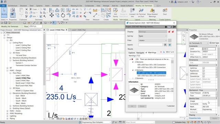Click the blue icon next to search binoculars

pos(169,45)
